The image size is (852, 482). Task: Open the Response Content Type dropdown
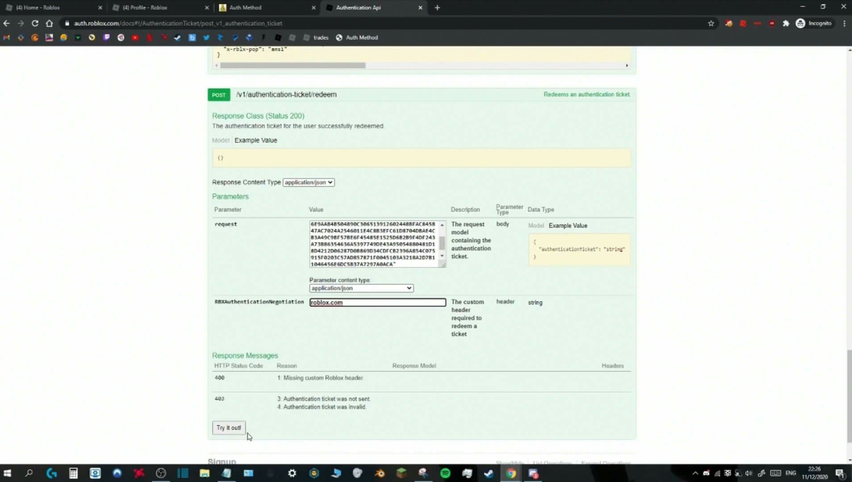click(x=309, y=182)
